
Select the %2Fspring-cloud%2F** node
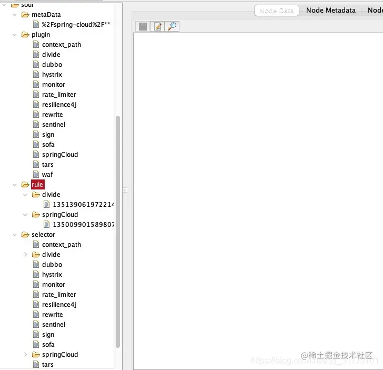pyautogui.click(x=76, y=25)
